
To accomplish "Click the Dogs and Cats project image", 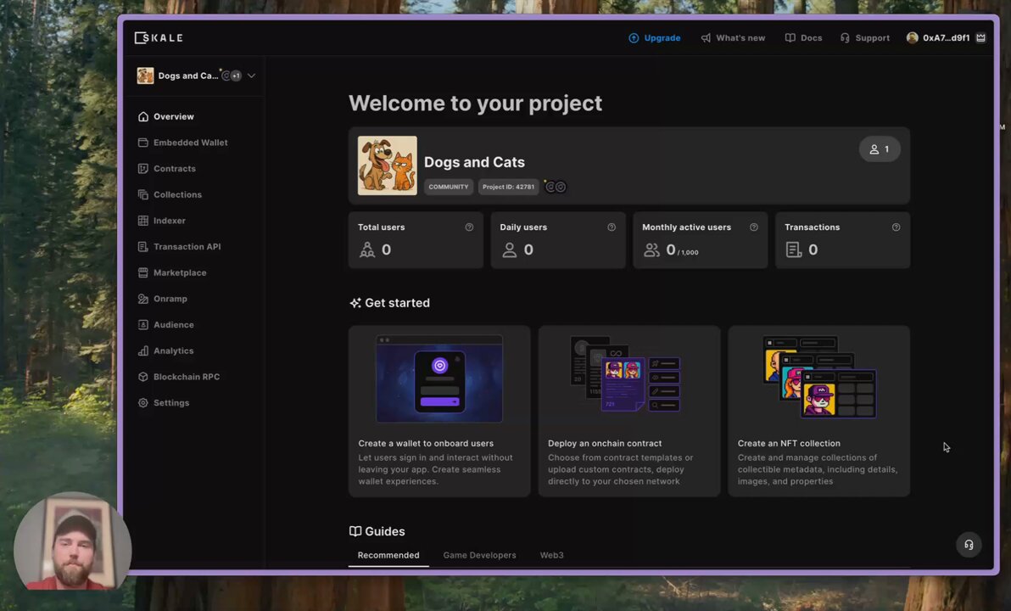I will (x=388, y=165).
